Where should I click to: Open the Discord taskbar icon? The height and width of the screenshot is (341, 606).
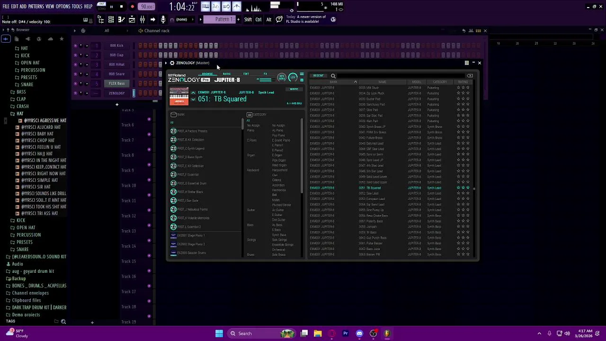tap(359, 333)
